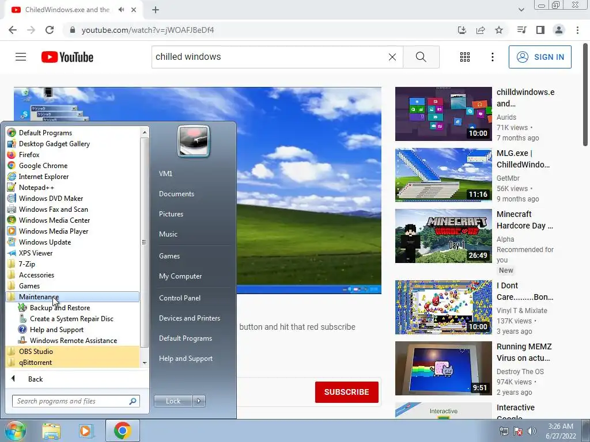Viewport: 590px width, 442px height.
Task: Launch Google Chrome from Start menu
Action: 73,165
